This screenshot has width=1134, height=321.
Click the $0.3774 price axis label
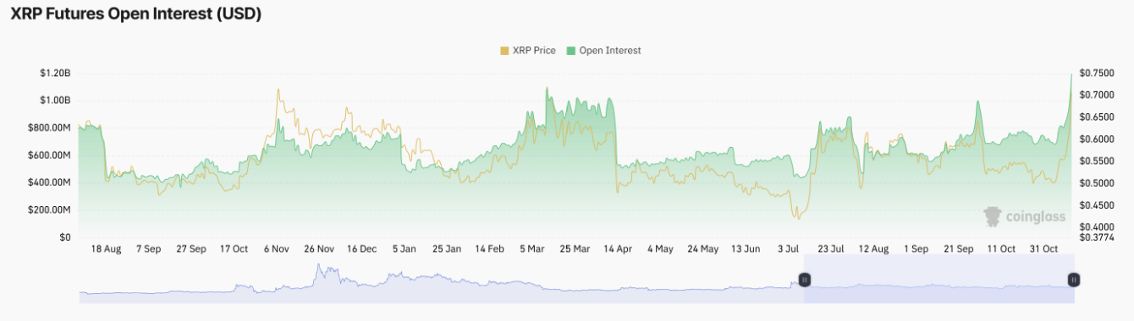[1096, 237]
